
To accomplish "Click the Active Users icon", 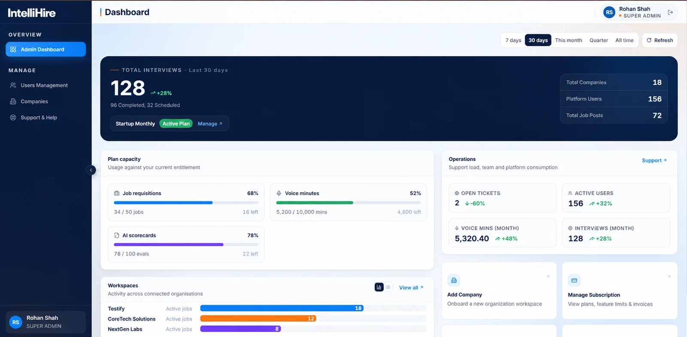I will coord(570,193).
